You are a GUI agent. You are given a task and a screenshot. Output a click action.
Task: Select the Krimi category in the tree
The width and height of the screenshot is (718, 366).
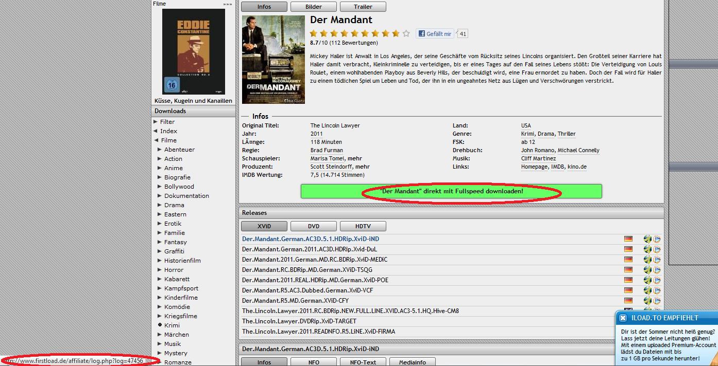pyautogui.click(x=172, y=325)
